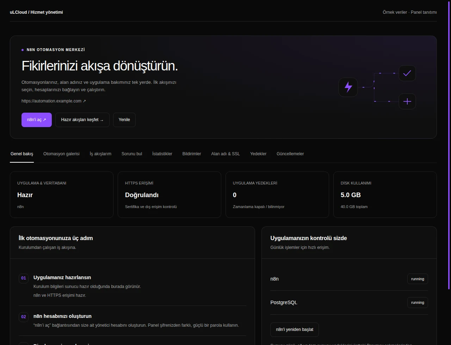The width and height of the screenshot is (451, 345).
Task: Click the text n8n ve HTTPS erişimi hazır.
Action: click(x=60, y=295)
